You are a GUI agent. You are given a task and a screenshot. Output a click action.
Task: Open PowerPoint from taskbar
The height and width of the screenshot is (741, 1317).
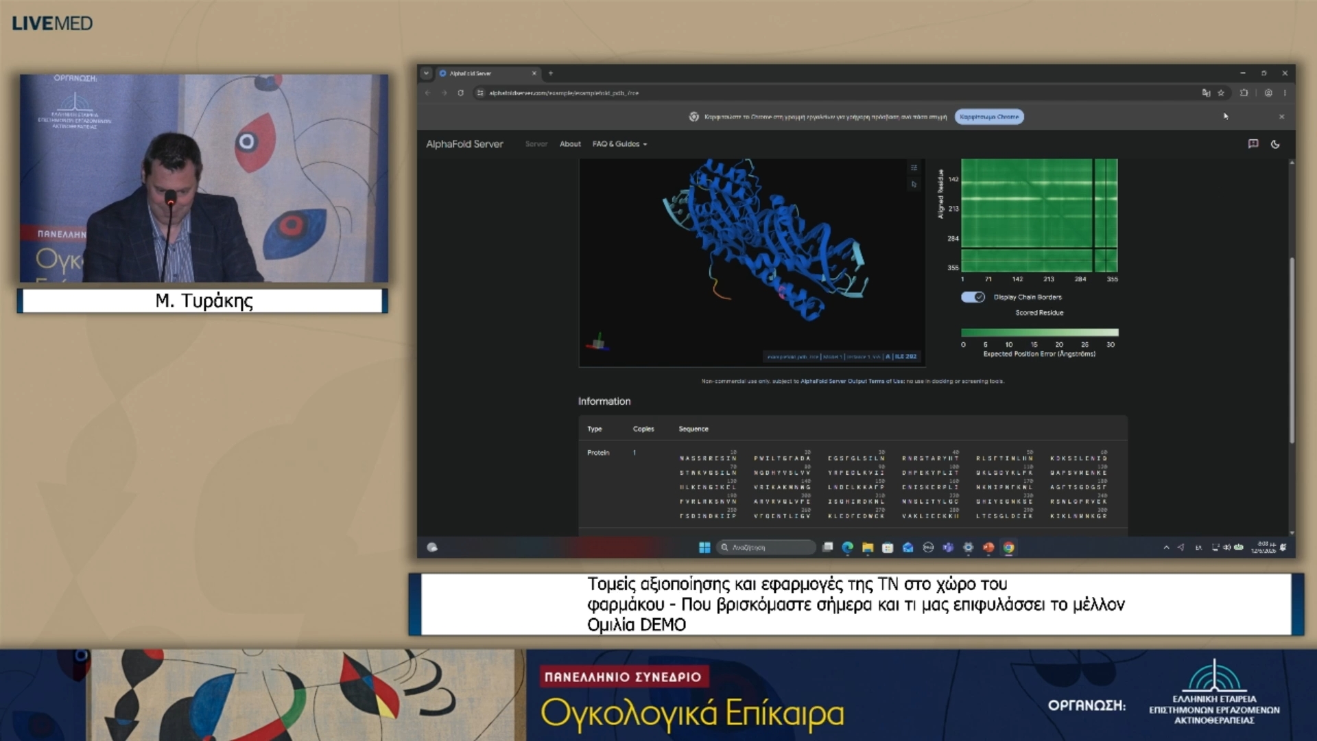[x=988, y=548]
